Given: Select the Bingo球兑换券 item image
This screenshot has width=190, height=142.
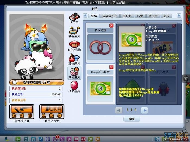Looking at the screenshot, I should click(100, 89).
